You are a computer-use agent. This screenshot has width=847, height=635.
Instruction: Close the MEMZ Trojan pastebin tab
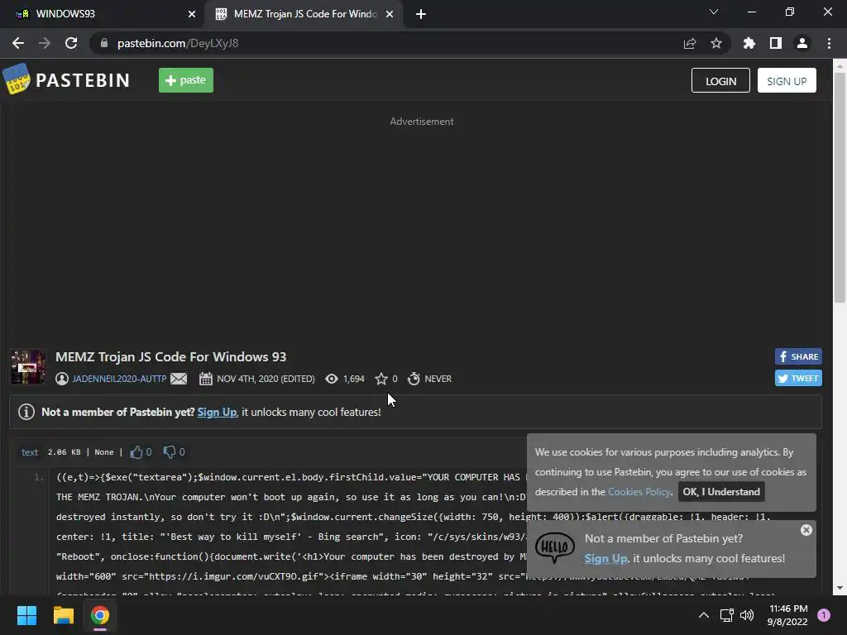point(390,14)
